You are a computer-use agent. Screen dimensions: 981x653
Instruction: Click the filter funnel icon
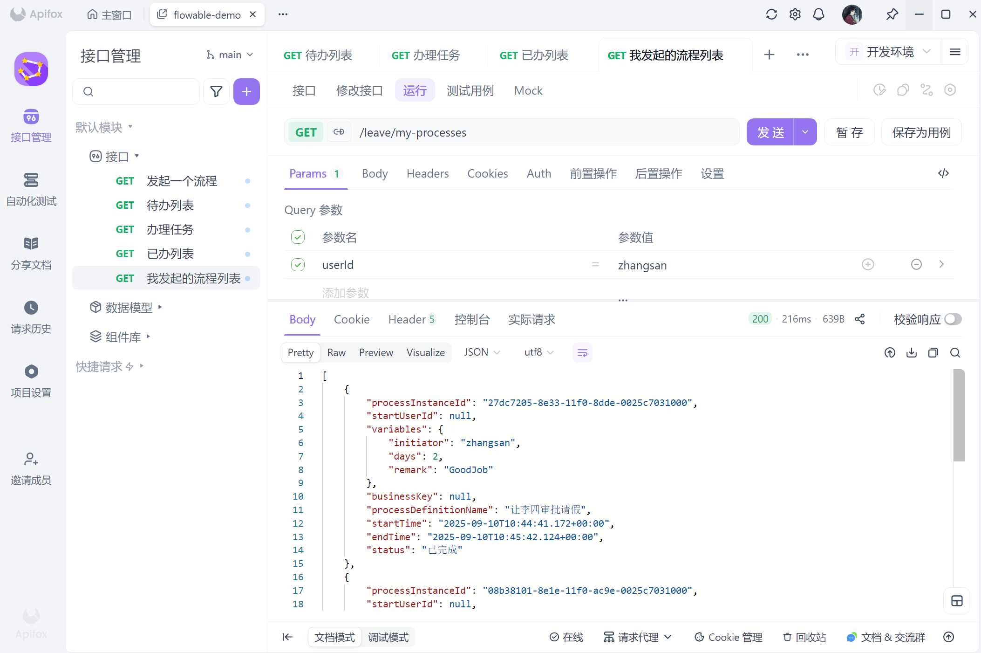click(x=216, y=91)
